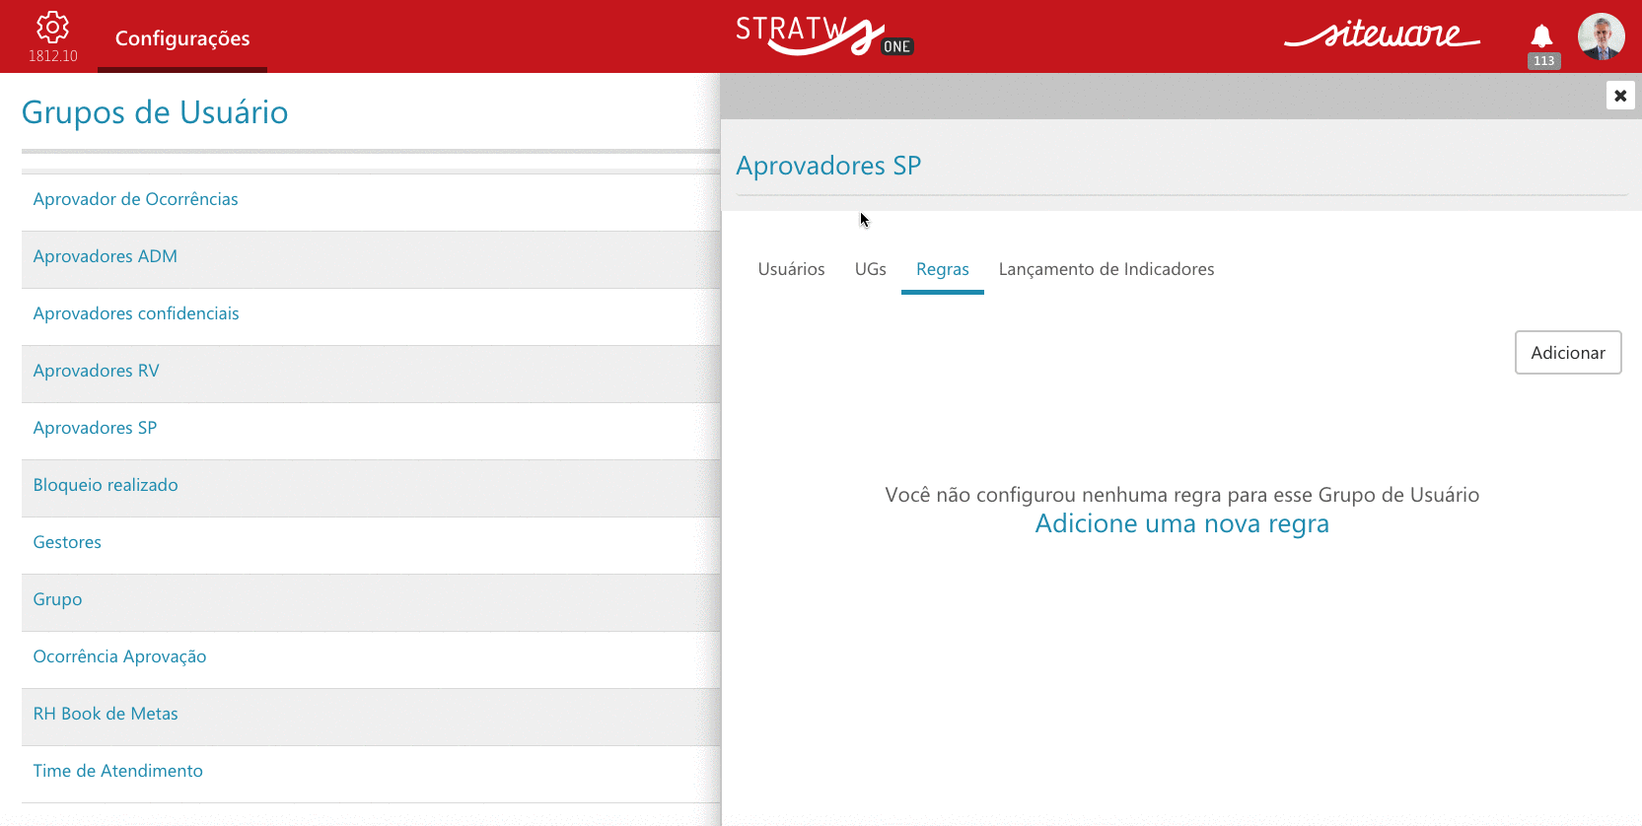Click the Adicione uma nova regra link
The image size is (1642, 826).
click(x=1181, y=523)
